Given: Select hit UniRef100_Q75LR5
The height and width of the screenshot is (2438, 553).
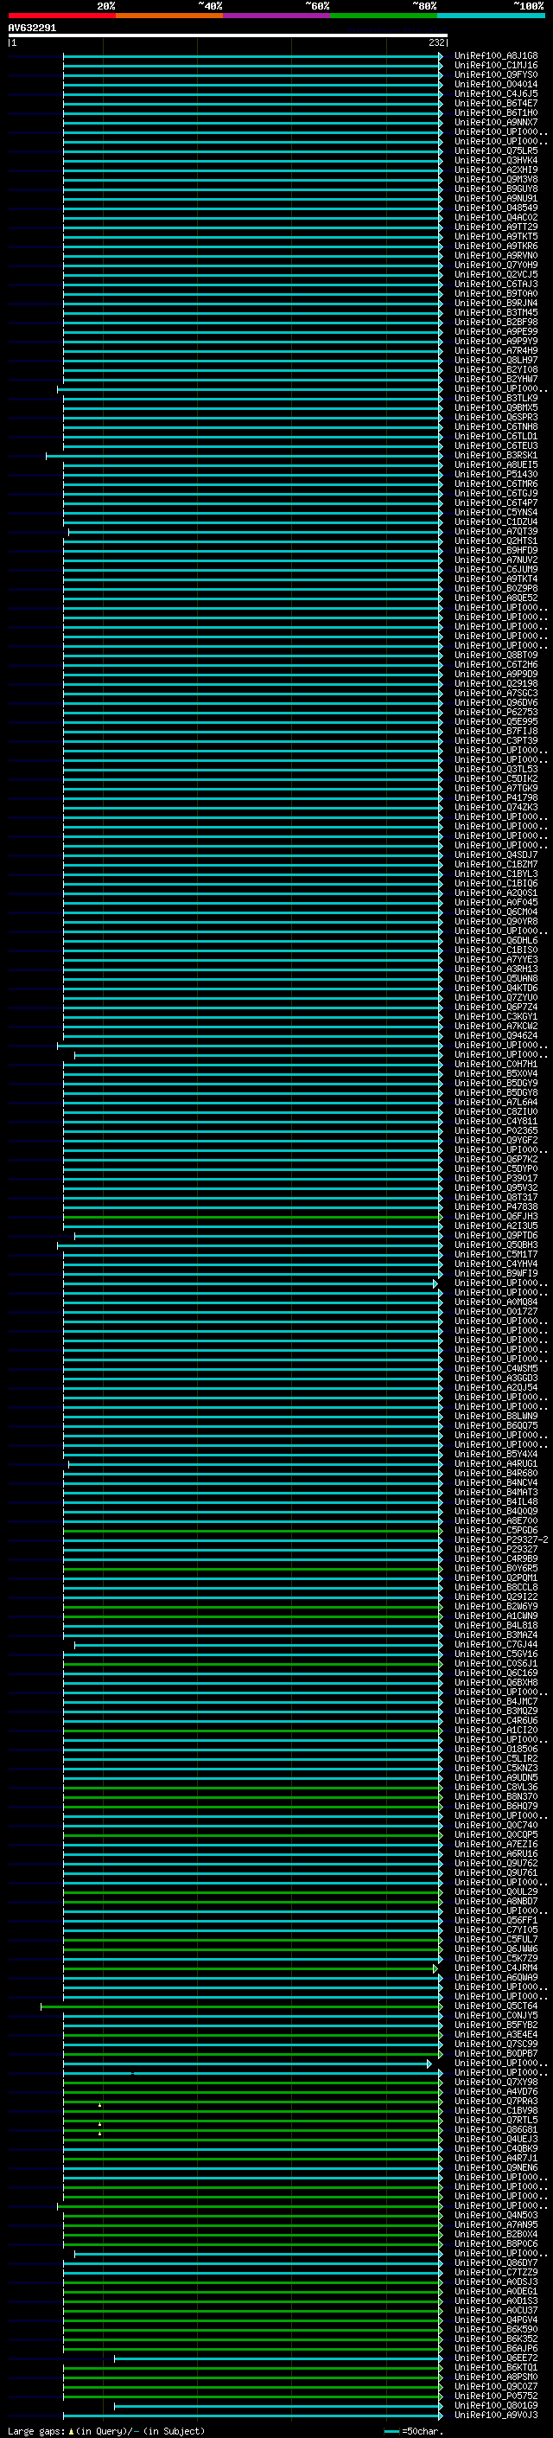Looking at the screenshot, I should tap(495, 150).
